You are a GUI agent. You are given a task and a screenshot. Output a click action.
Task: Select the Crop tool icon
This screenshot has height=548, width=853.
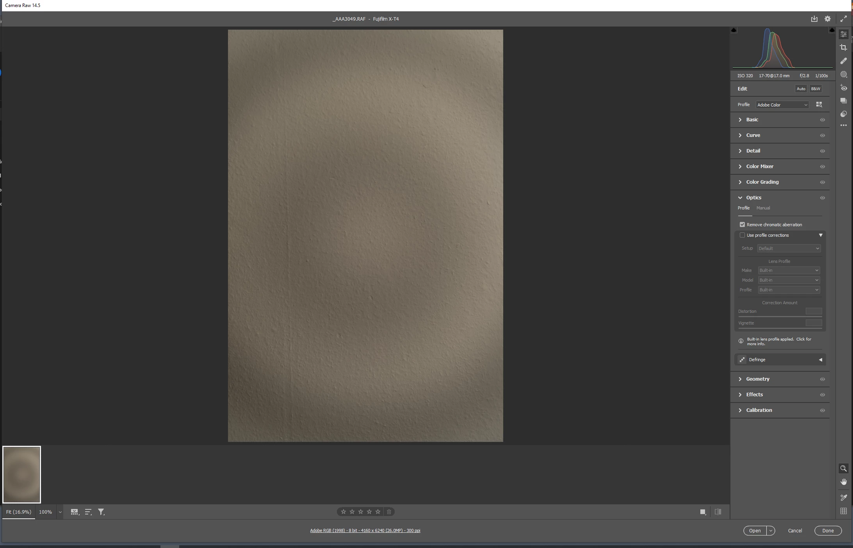pos(844,48)
